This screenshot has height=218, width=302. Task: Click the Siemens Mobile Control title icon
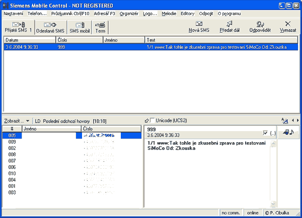coord(6,6)
